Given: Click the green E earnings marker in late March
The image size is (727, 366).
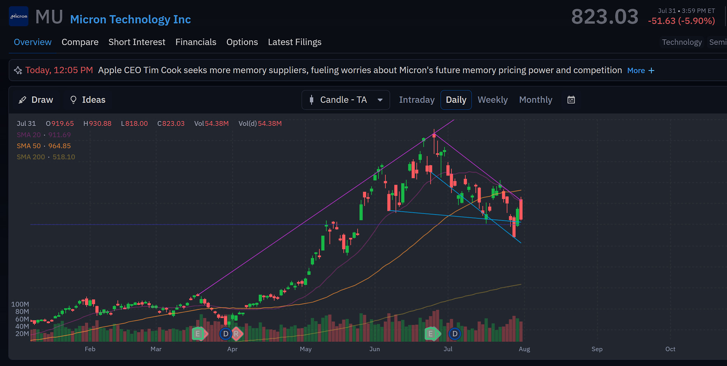Looking at the screenshot, I should tap(199, 334).
